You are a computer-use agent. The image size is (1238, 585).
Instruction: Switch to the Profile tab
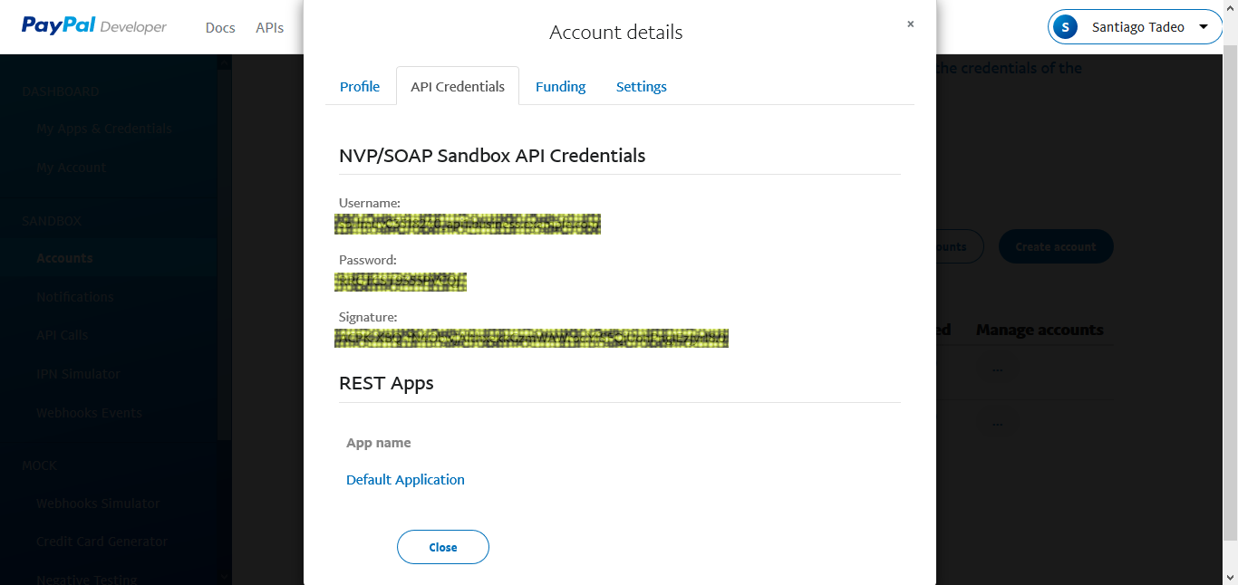pos(360,87)
